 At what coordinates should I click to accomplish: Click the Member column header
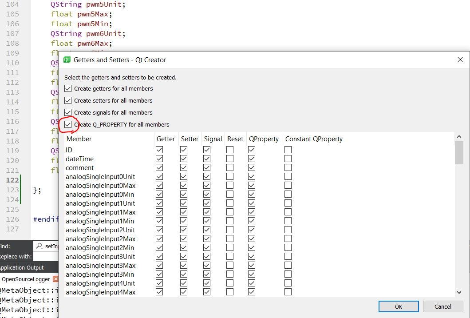[x=109, y=139]
